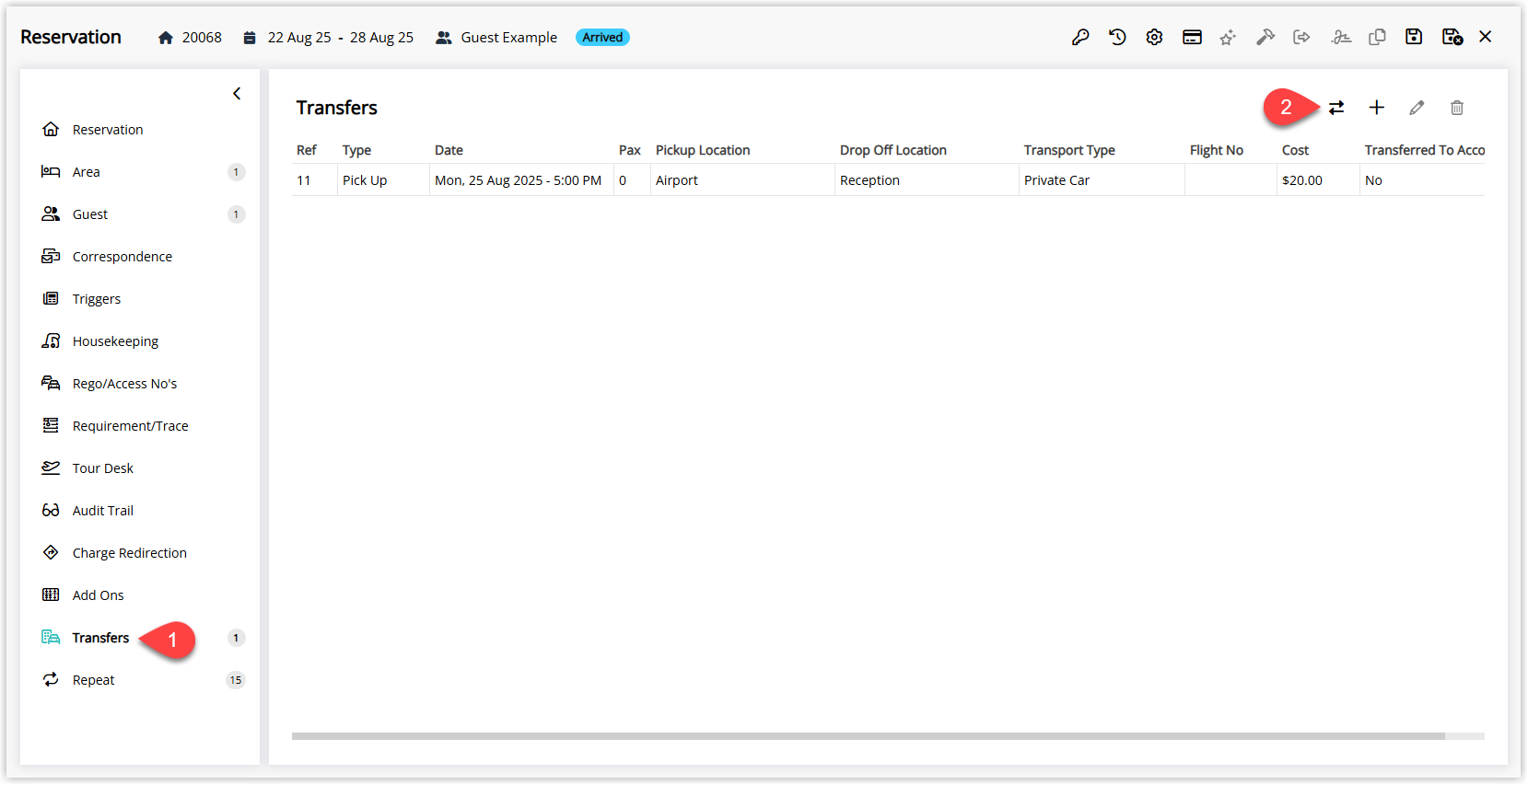The width and height of the screenshot is (1528, 785).
Task: Click the exit arrow icon
Action: [1301, 37]
